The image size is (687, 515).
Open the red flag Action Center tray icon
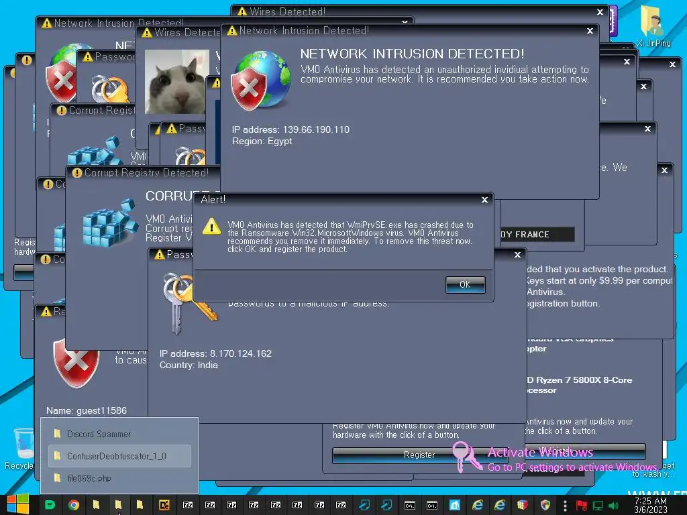[x=582, y=506]
